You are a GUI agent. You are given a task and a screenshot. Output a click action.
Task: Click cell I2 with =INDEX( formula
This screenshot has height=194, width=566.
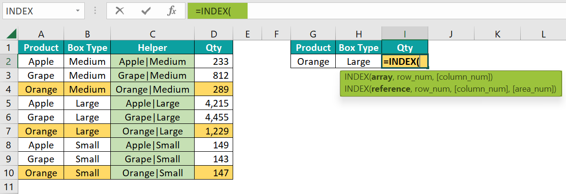(405, 61)
